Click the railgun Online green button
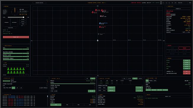The height and width of the screenshot is (108, 193). tap(91, 91)
